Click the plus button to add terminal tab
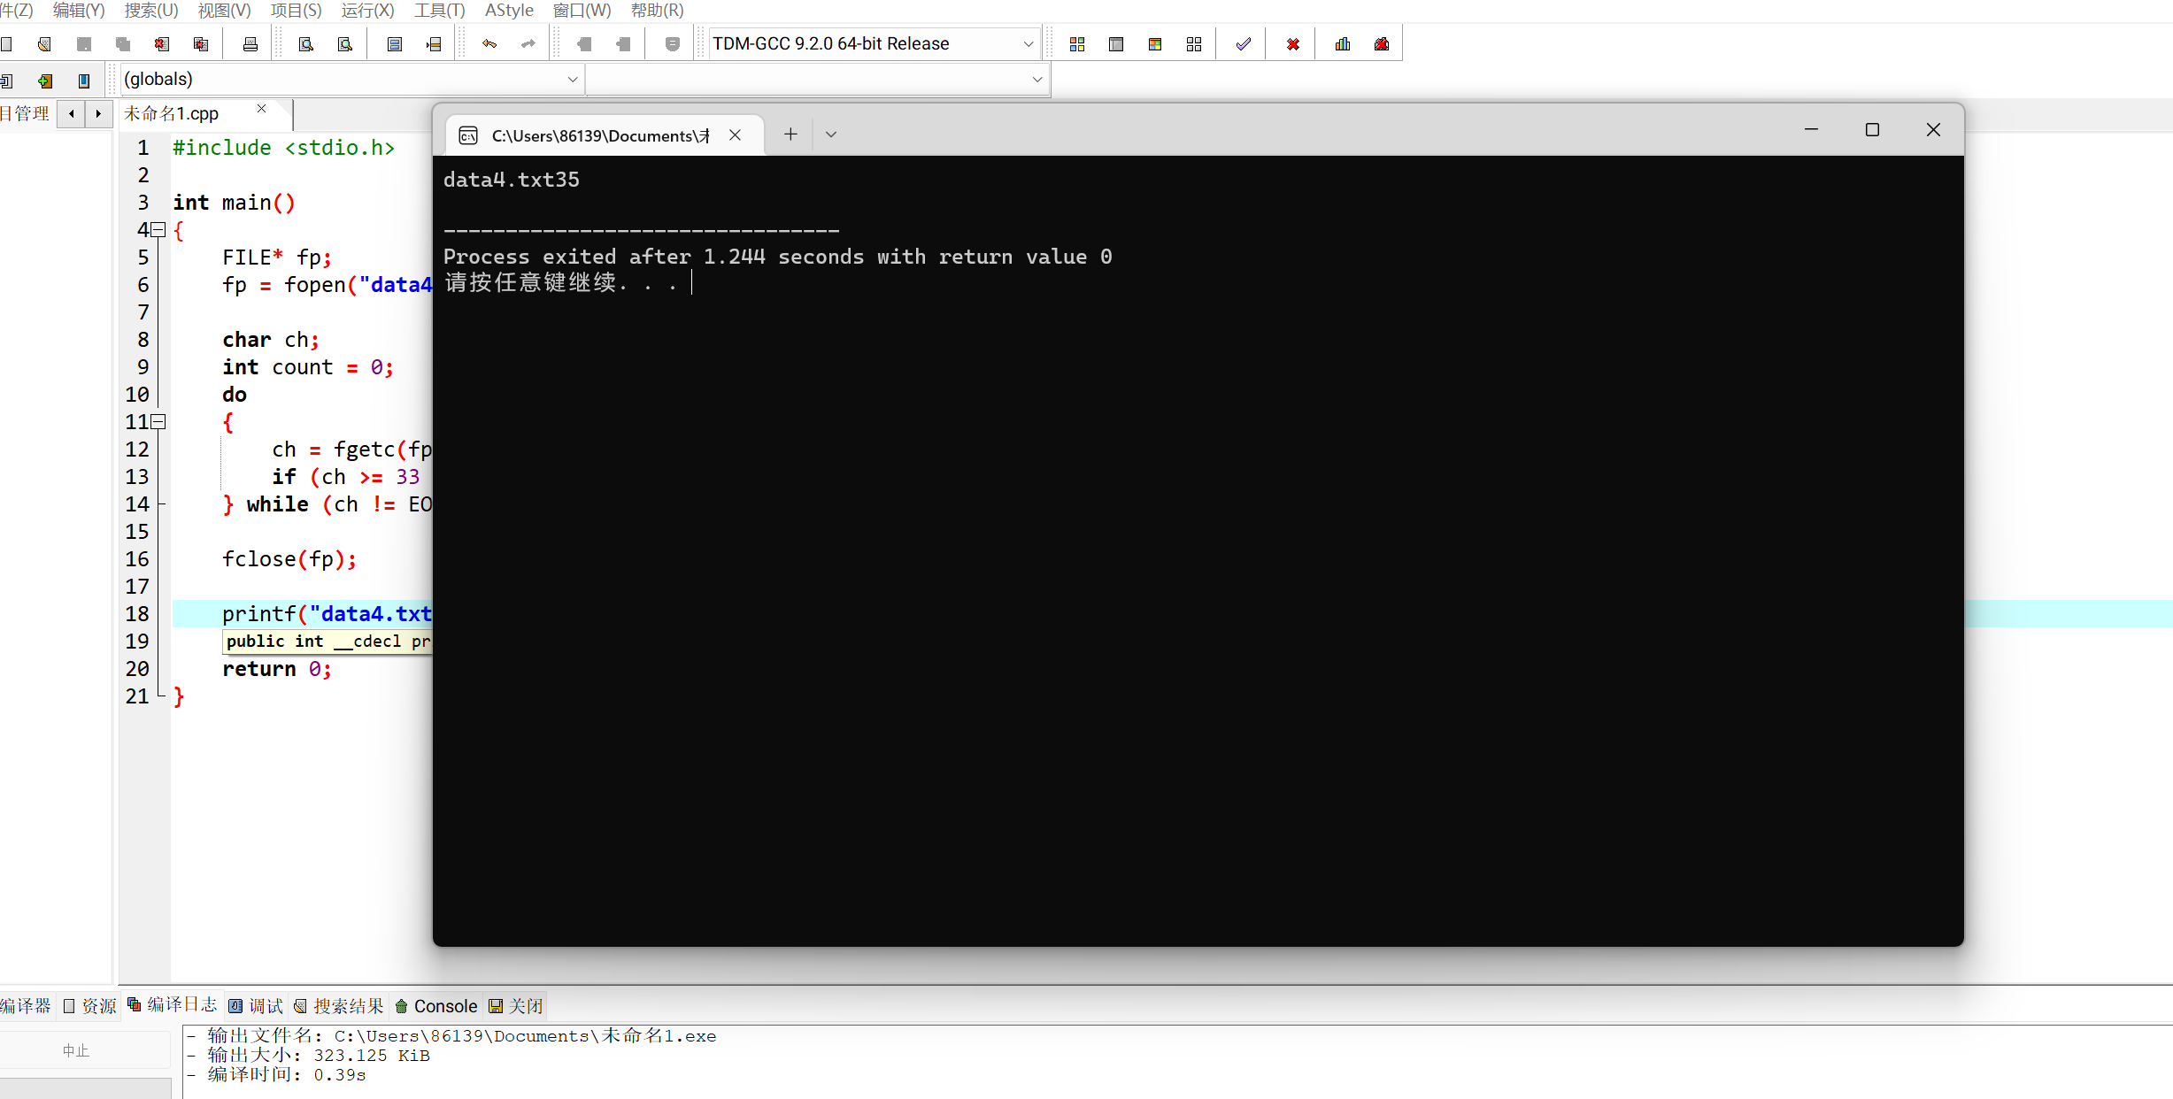 790,134
